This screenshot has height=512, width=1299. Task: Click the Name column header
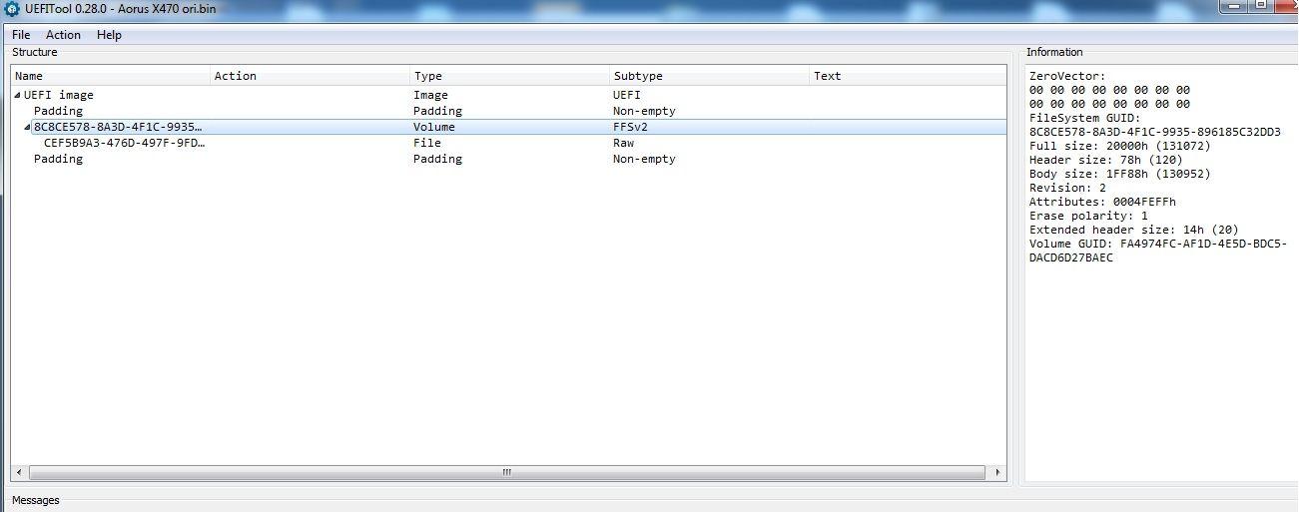pyautogui.click(x=111, y=76)
